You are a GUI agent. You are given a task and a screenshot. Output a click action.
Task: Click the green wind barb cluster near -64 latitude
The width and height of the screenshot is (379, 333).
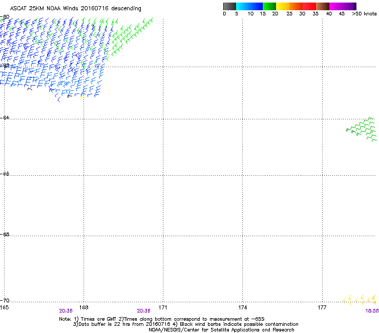362,130
